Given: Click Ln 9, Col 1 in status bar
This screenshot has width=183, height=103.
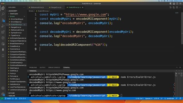Looking at the screenshot, I should coord(139,98).
